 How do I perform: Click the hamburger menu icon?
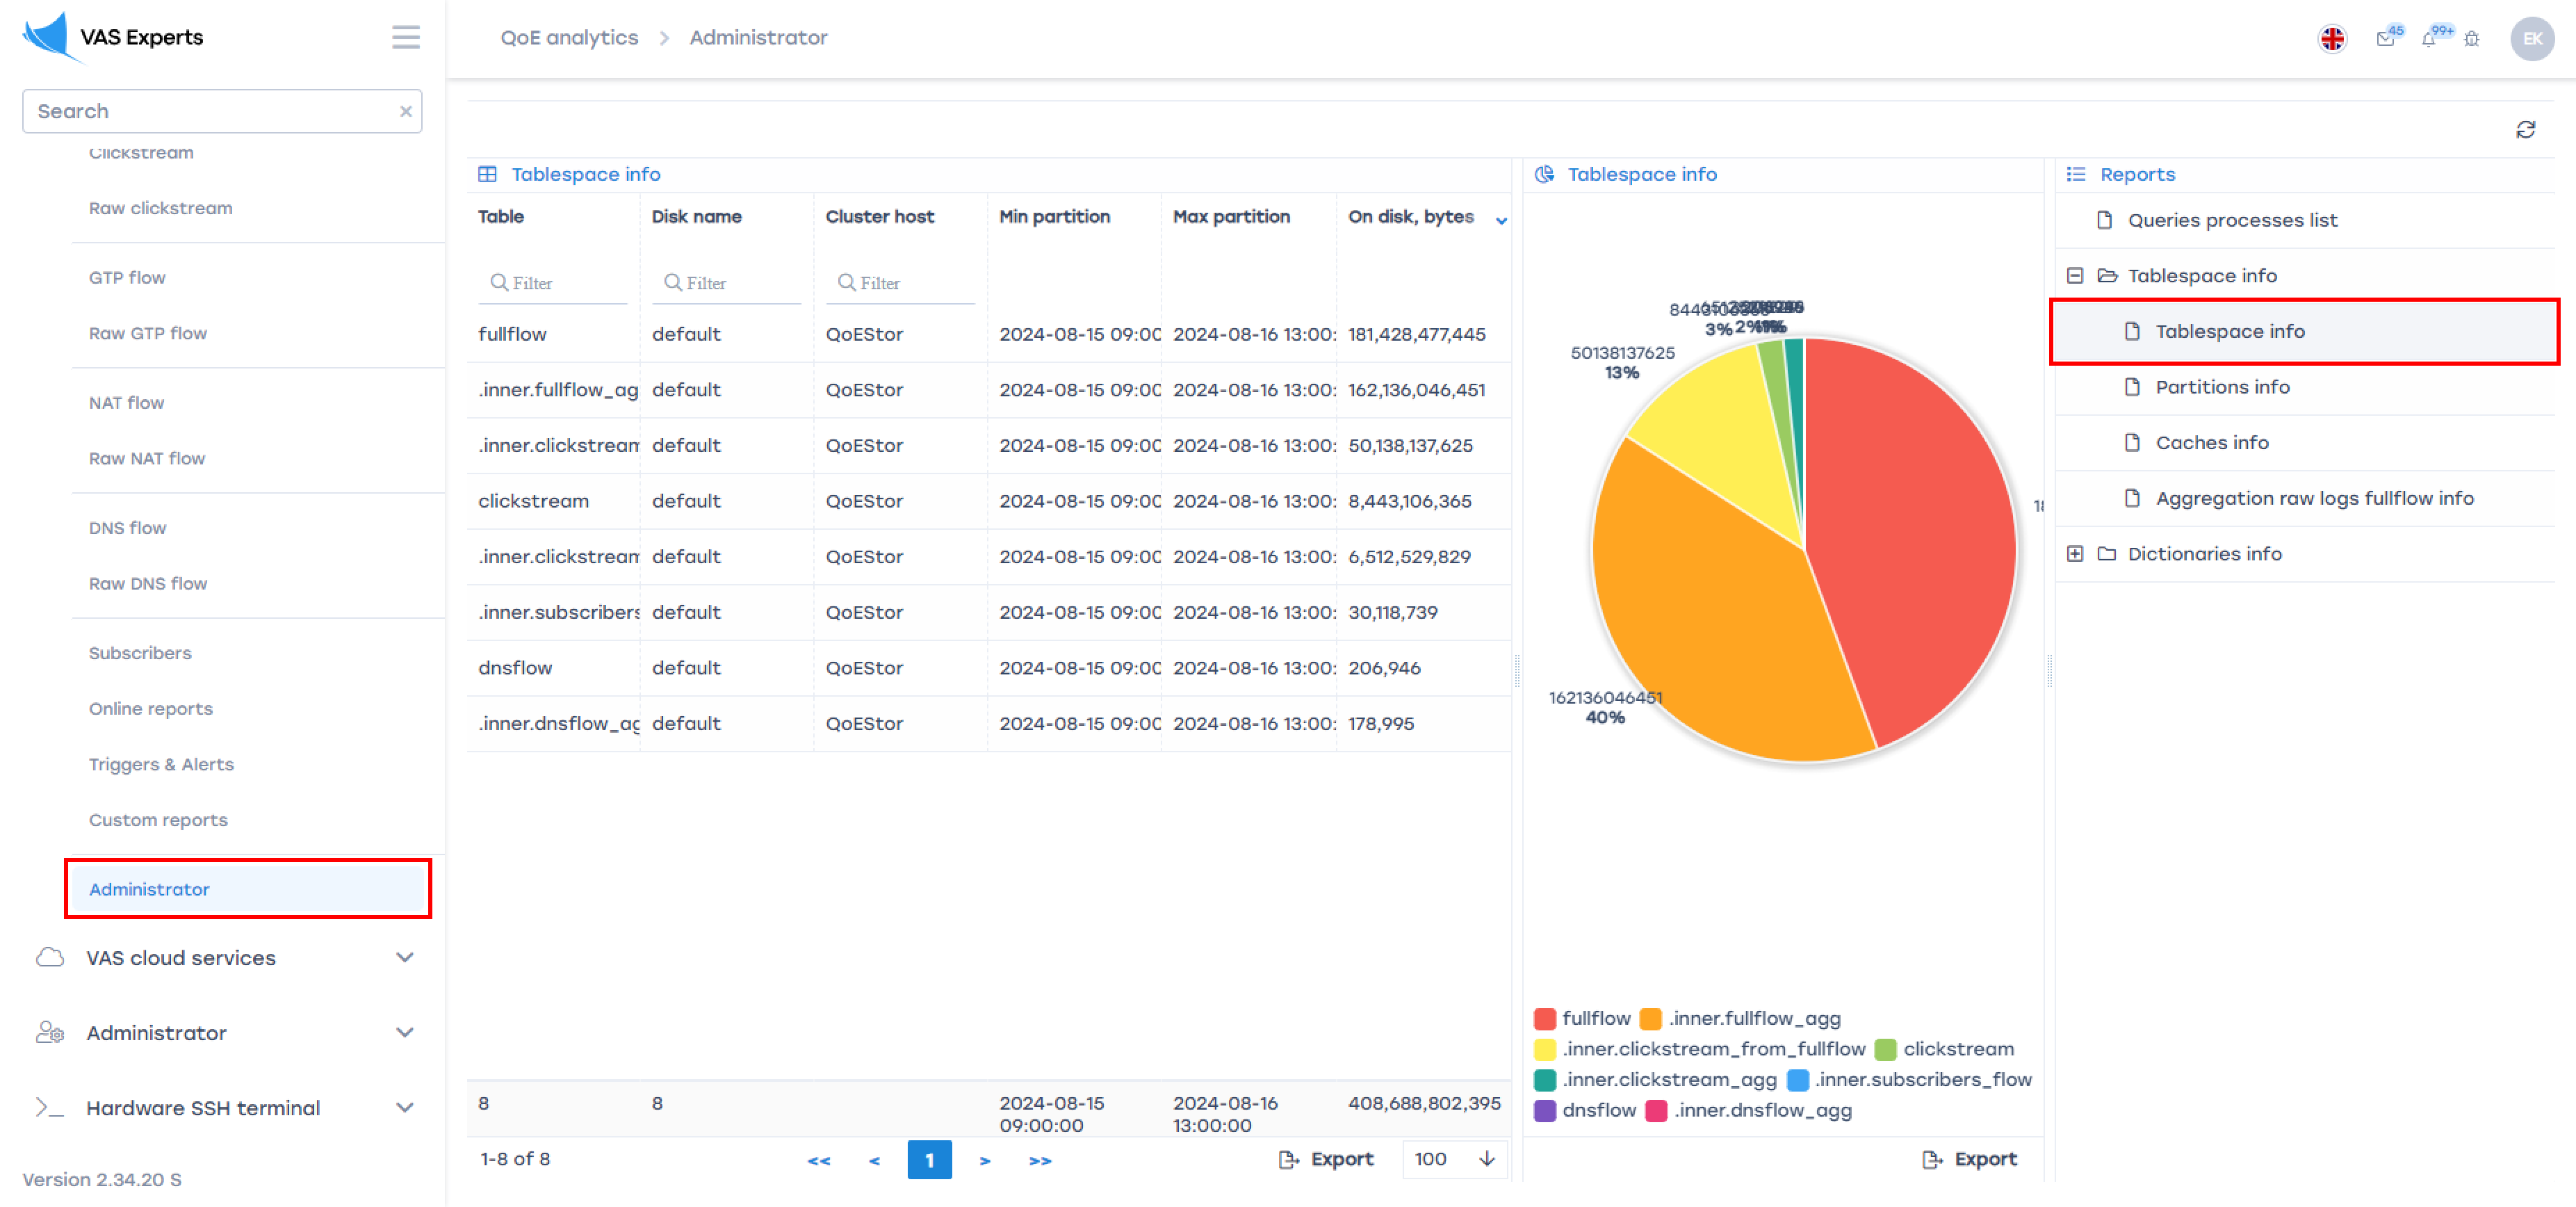[x=405, y=38]
